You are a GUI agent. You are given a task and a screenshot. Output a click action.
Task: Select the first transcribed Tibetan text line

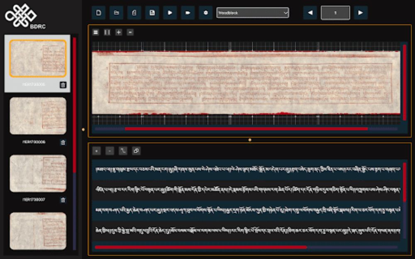[x=246, y=169]
